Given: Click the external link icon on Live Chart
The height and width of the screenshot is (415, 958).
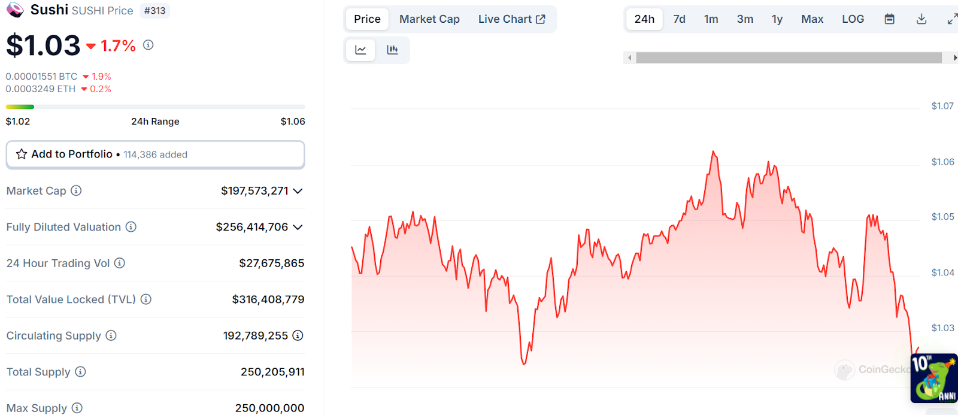Looking at the screenshot, I should (x=541, y=19).
